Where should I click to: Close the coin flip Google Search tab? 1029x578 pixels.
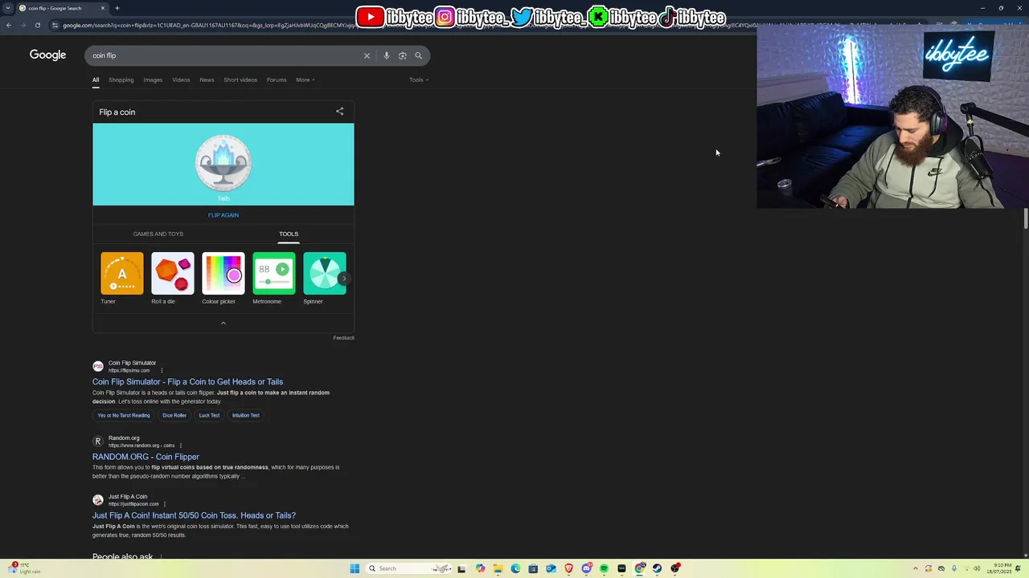click(x=103, y=8)
